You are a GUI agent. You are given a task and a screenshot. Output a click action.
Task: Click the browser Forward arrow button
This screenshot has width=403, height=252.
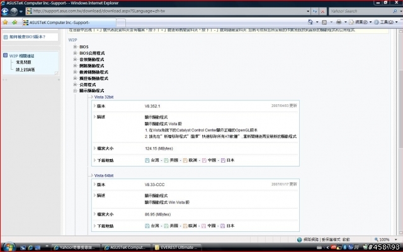tap(14, 11)
